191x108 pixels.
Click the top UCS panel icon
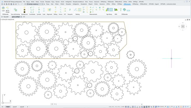point(65,8)
